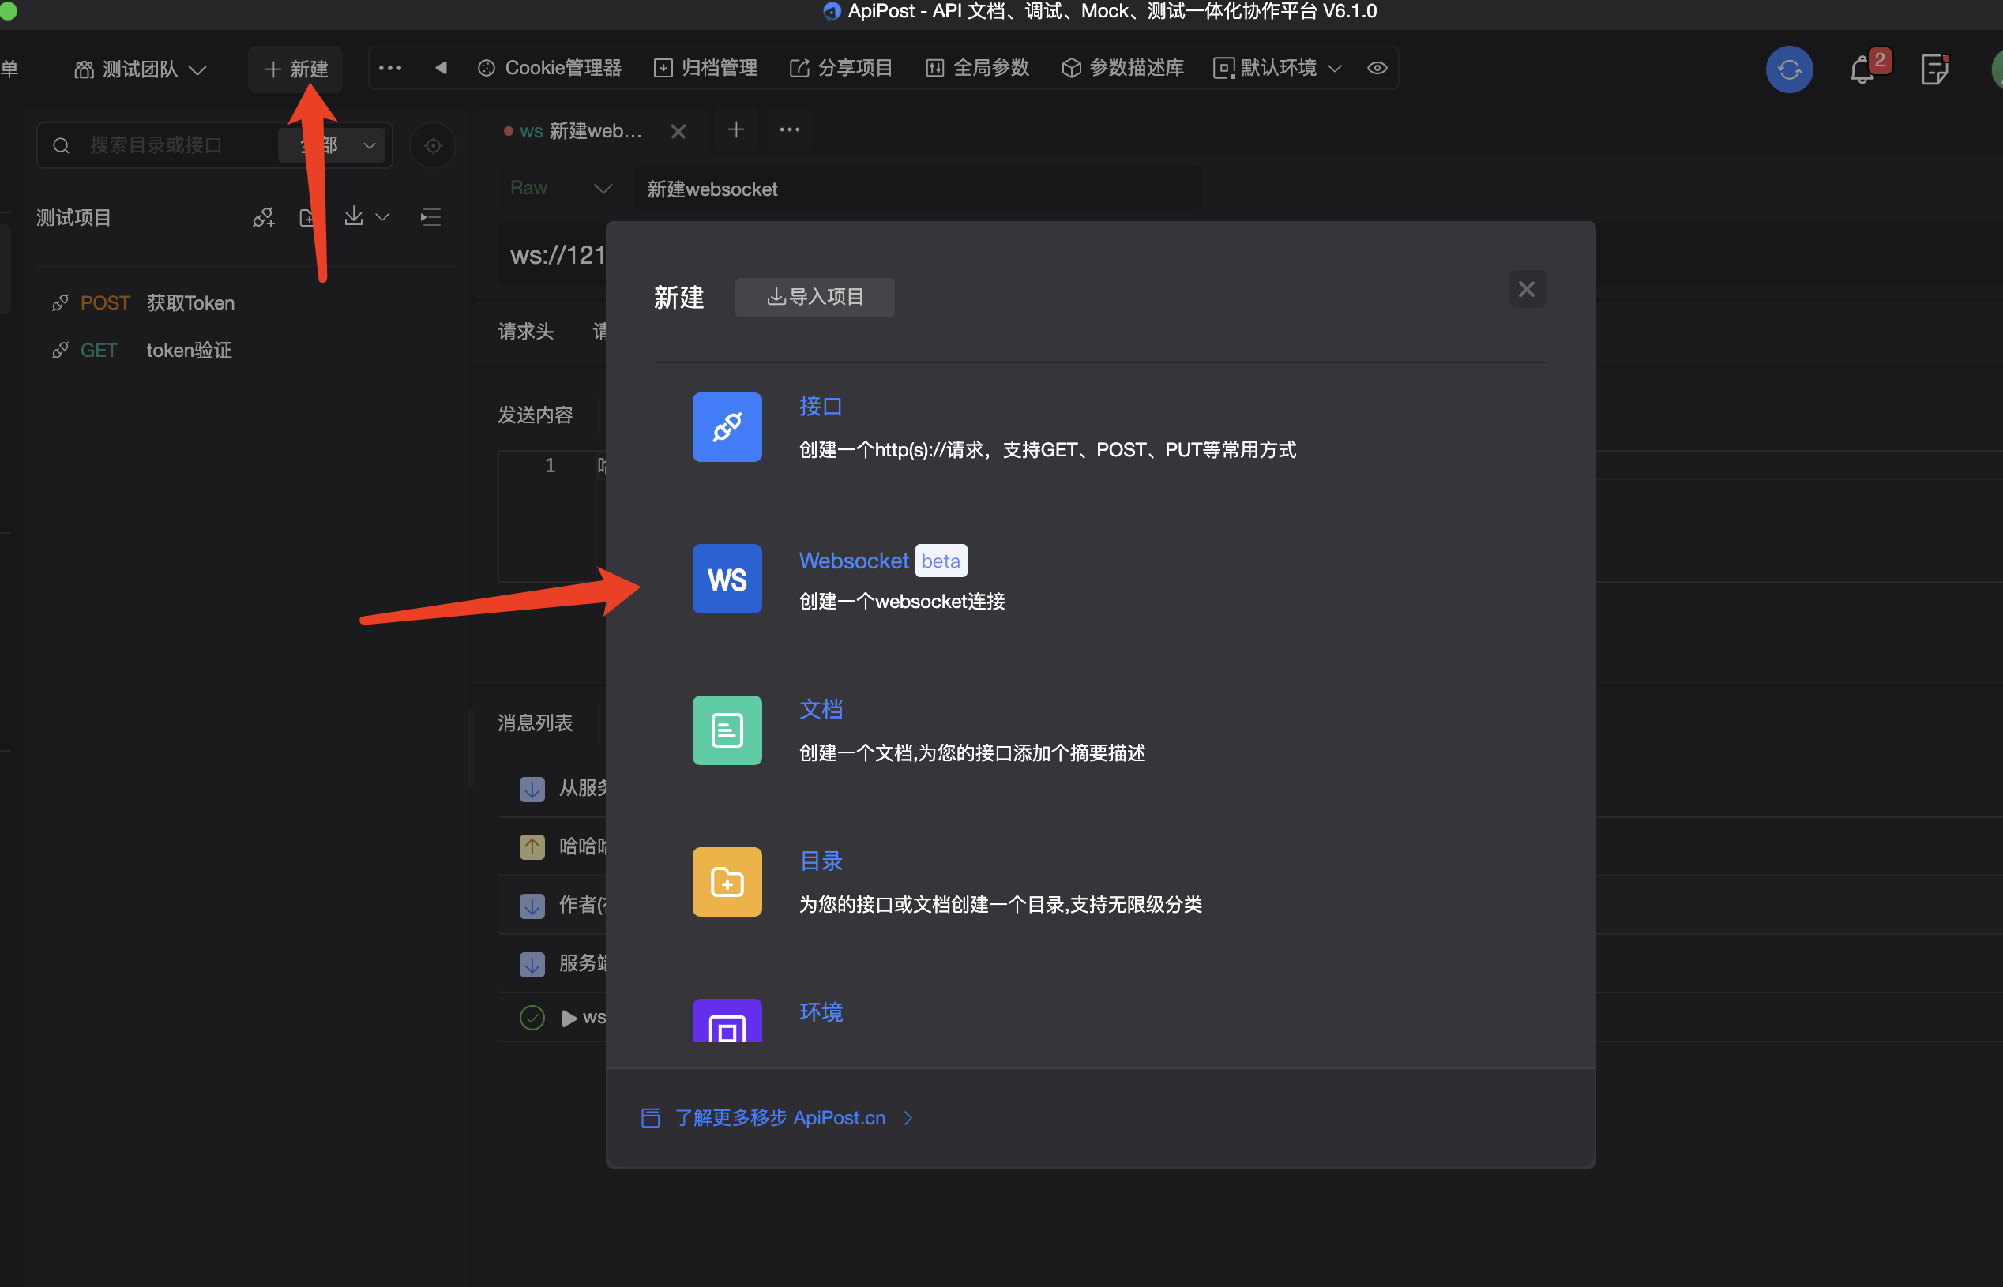Switch to the 请求头 tab

[526, 331]
